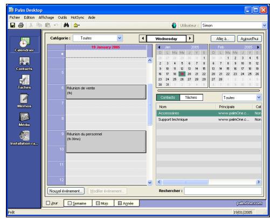Image resolution: width=270 pixels, height=219 pixels.
Task: Open Installation rapide in sidebar
Action: coord(24,138)
